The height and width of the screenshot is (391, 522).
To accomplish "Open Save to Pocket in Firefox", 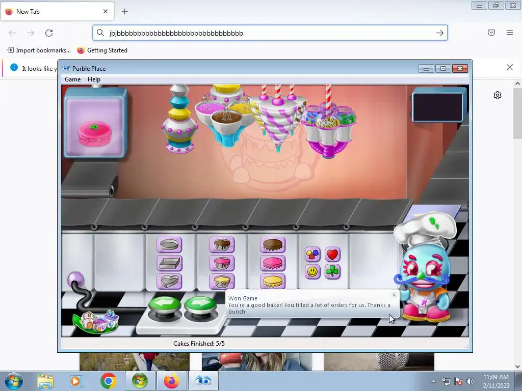I will coord(491,33).
